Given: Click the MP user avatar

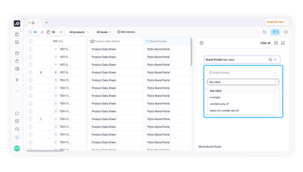Looking at the screenshot, I should coord(17,148).
